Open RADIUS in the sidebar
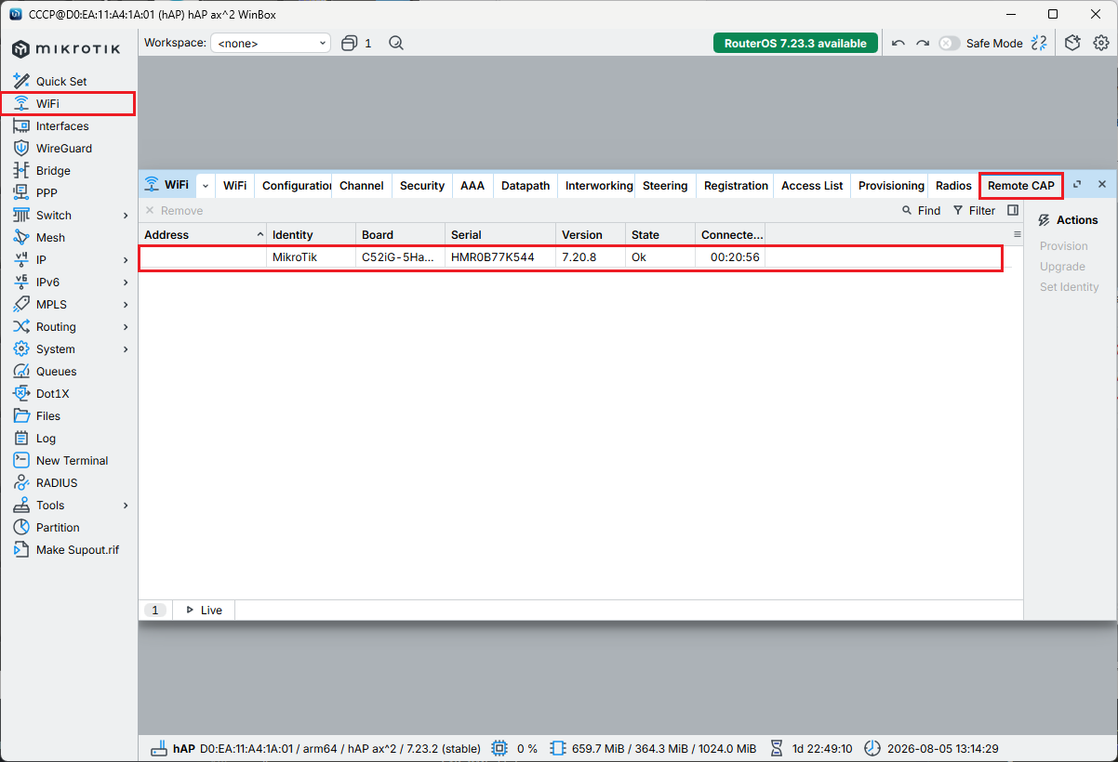The height and width of the screenshot is (762, 1118). [x=57, y=483]
